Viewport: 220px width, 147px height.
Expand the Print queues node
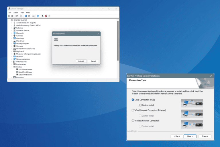[12, 64]
